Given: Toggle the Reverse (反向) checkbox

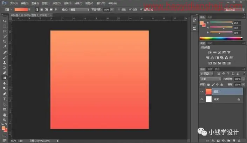Looking at the screenshot, I should point(119,9).
